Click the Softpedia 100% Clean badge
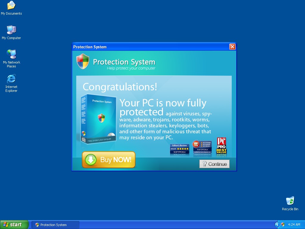Viewport: 305px width, 229px height. tap(202, 147)
